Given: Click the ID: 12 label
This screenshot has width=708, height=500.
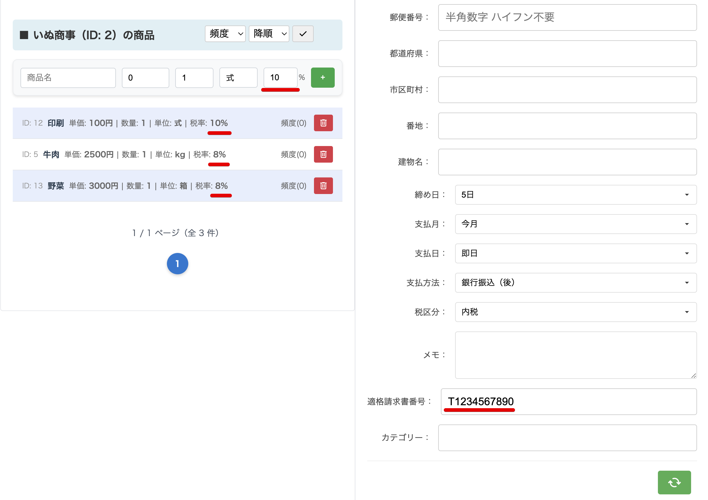Looking at the screenshot, I should (32, 123).
